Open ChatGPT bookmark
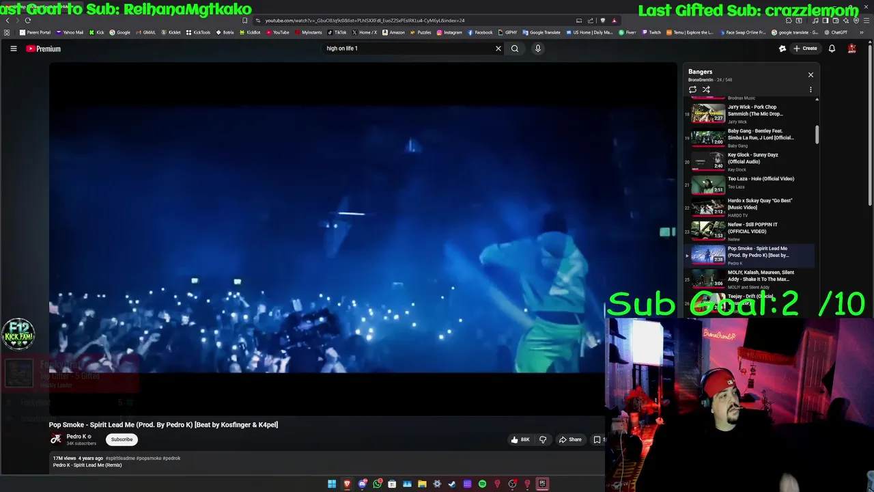874x492 pixels. point(836,32)
